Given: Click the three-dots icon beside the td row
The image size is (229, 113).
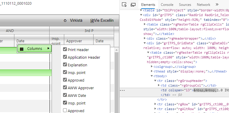Looking at the screenshot, I should (122, 90).
